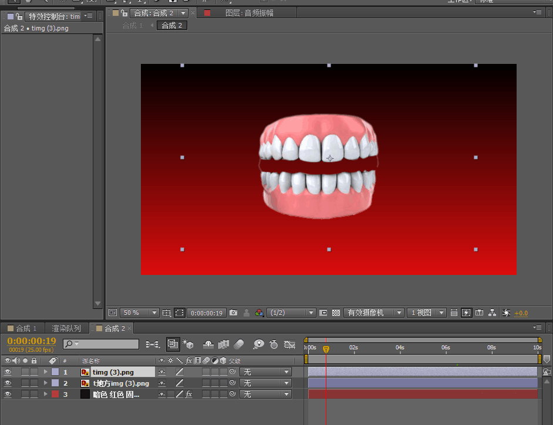
Task: Open the active camera view dropdown
Action: [375, 313]
